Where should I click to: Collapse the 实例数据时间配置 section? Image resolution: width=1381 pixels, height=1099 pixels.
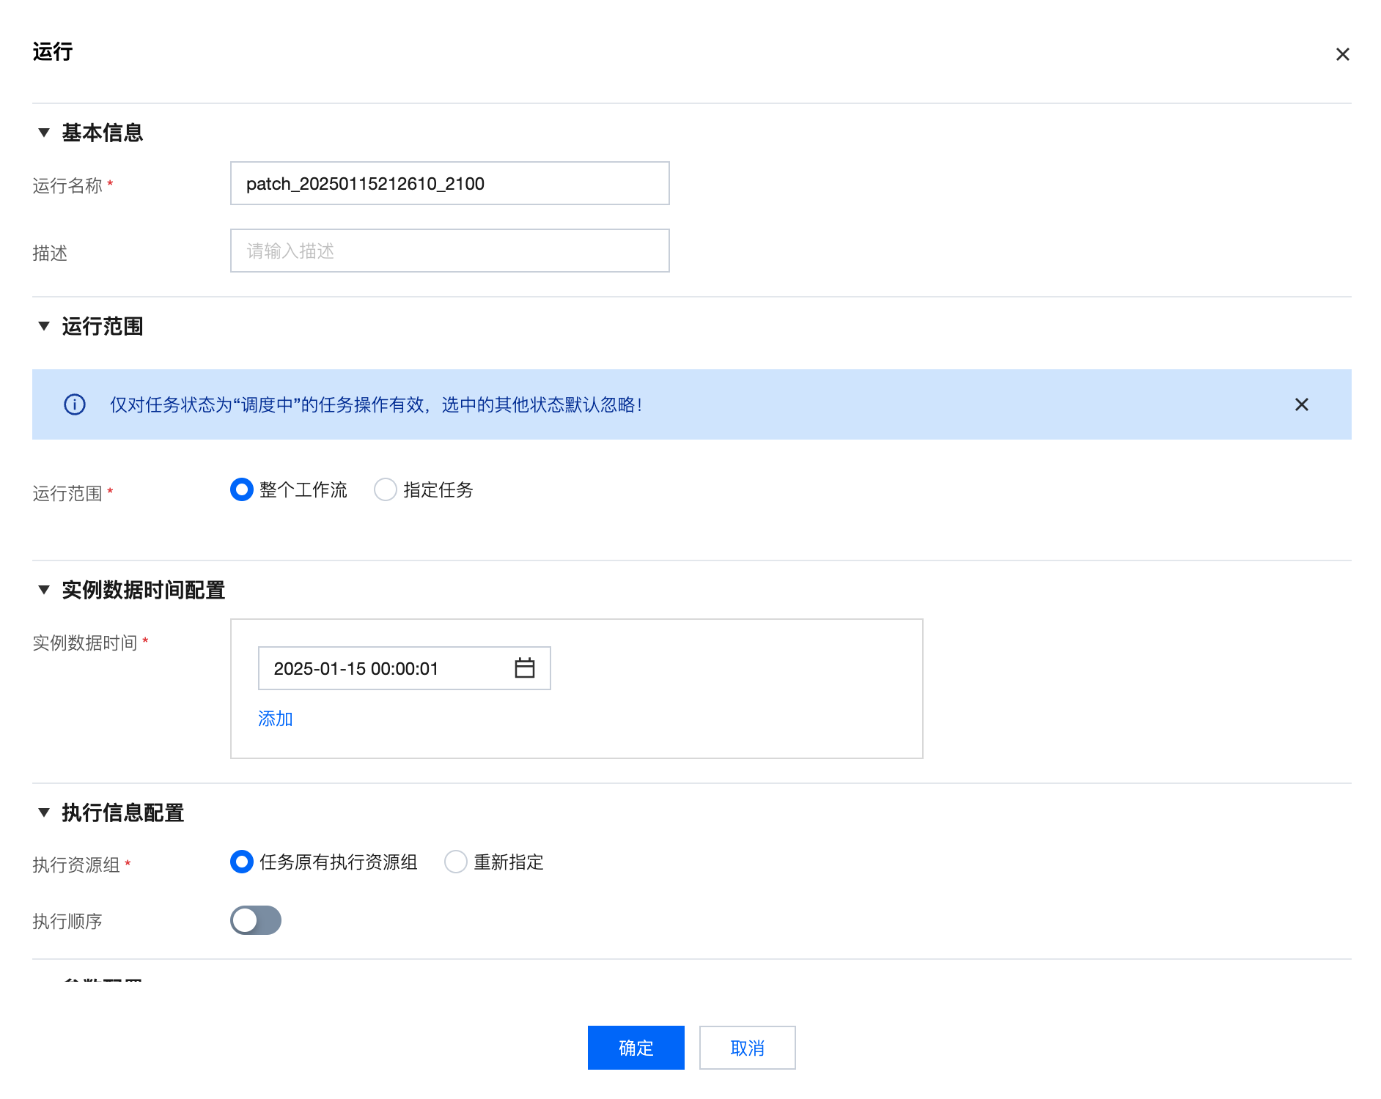tap(44, 590)
